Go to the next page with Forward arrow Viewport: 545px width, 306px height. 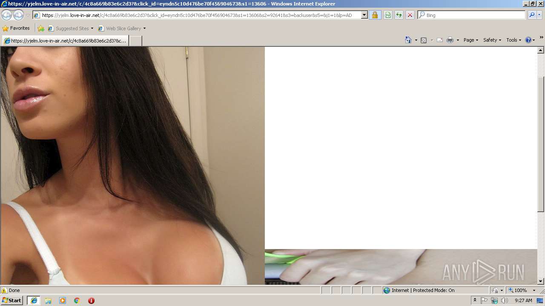18,15
